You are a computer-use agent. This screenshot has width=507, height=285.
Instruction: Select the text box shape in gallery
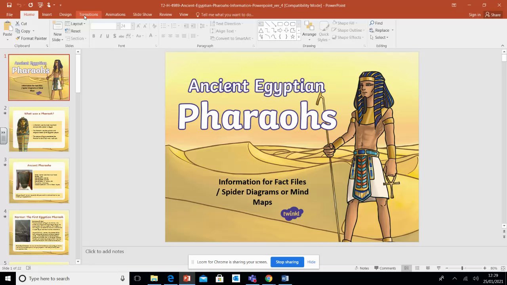coord(261,24)
